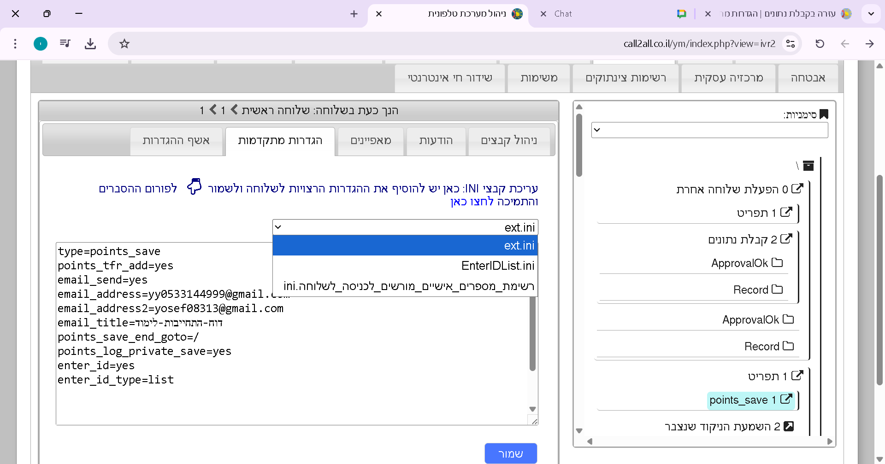Viewport: 885px width, 464px height.
Task: Expand the browser tab search chevron
Action: (x=871, y=14)
